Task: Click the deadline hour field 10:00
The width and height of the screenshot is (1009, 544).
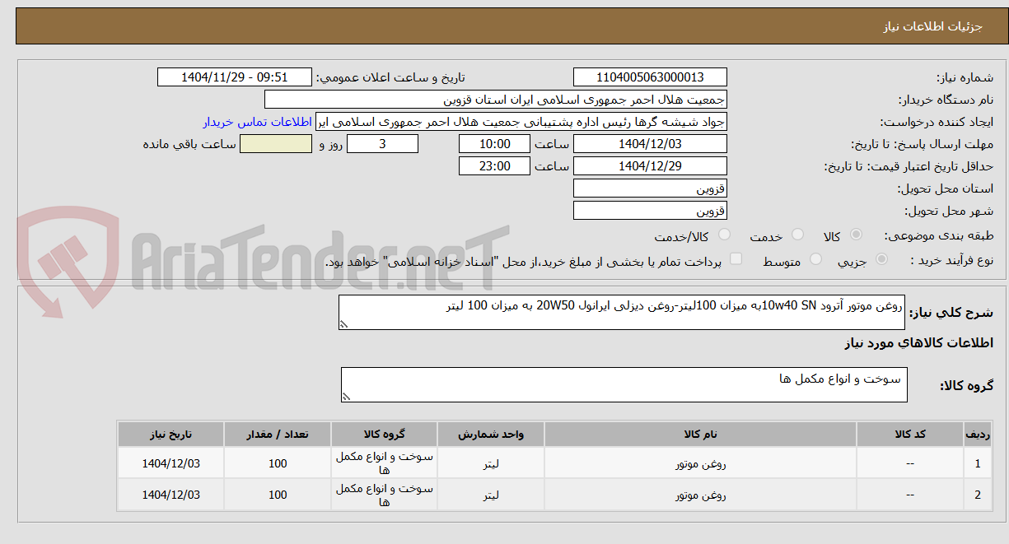Action: pyautogui.click(x=495, y=144)
